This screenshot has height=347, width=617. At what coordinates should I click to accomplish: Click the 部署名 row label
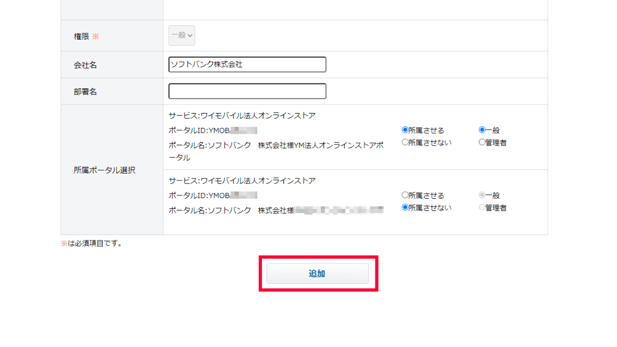tap(85, 92)
